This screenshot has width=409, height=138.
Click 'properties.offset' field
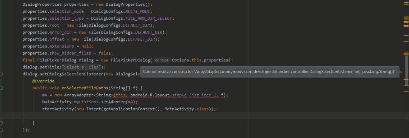(43, 39)
